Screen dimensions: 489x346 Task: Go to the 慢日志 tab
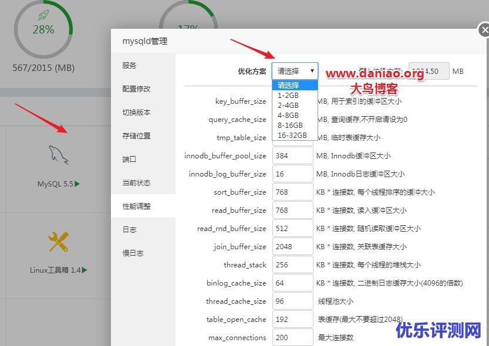tap(133, 253)
